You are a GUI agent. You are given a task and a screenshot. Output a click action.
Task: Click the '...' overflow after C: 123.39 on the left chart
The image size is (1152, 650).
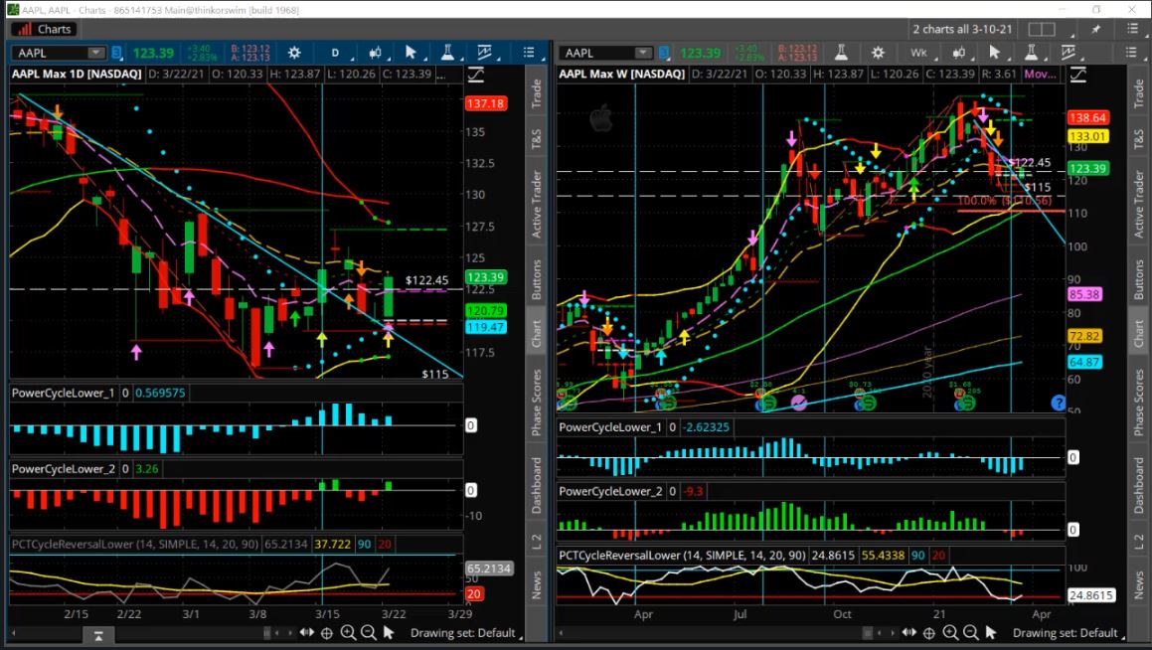(x=440, y=75)
